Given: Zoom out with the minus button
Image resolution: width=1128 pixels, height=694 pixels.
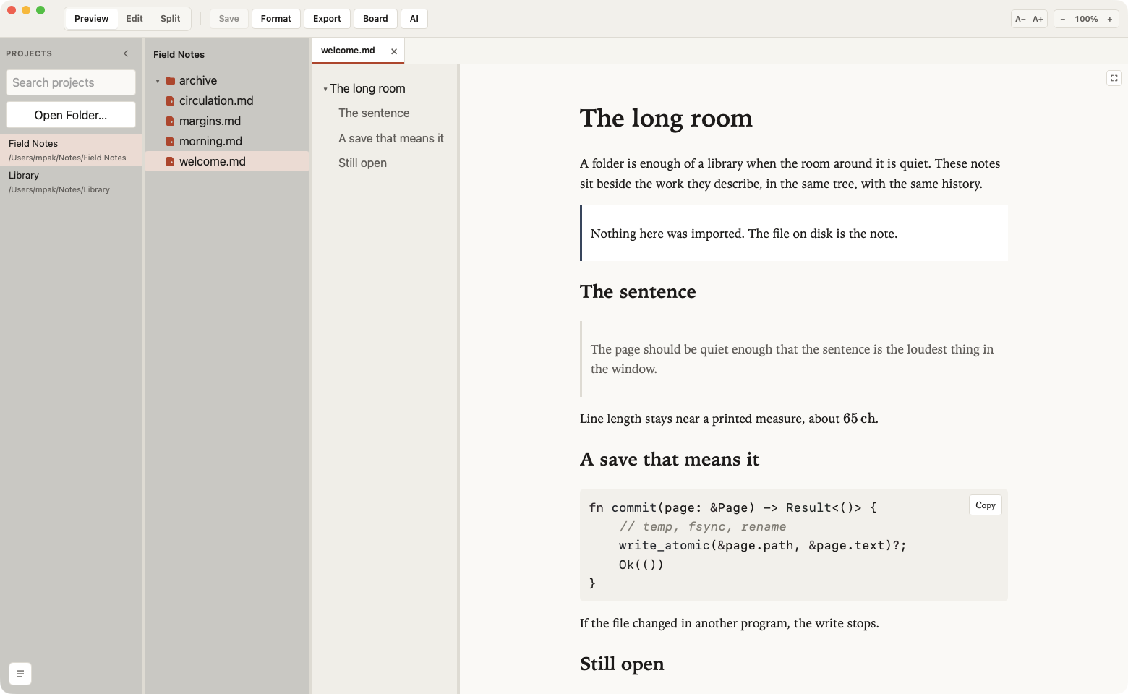Looking at the screenshot, I should point(1063,19).
